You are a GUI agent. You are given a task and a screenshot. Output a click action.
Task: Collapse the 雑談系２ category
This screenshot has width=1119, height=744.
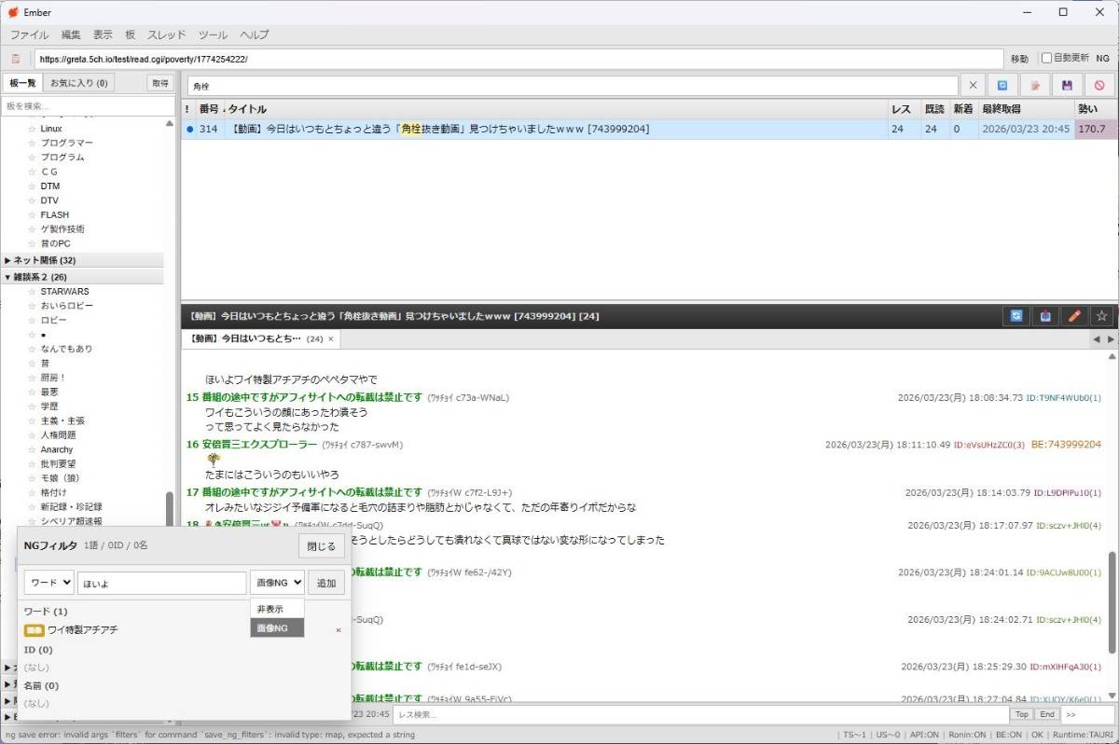pos(8,277)
